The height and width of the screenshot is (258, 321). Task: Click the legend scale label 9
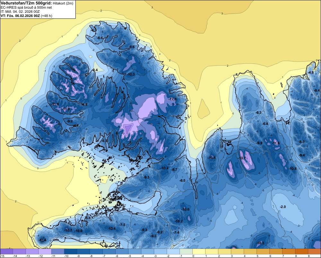309,256
